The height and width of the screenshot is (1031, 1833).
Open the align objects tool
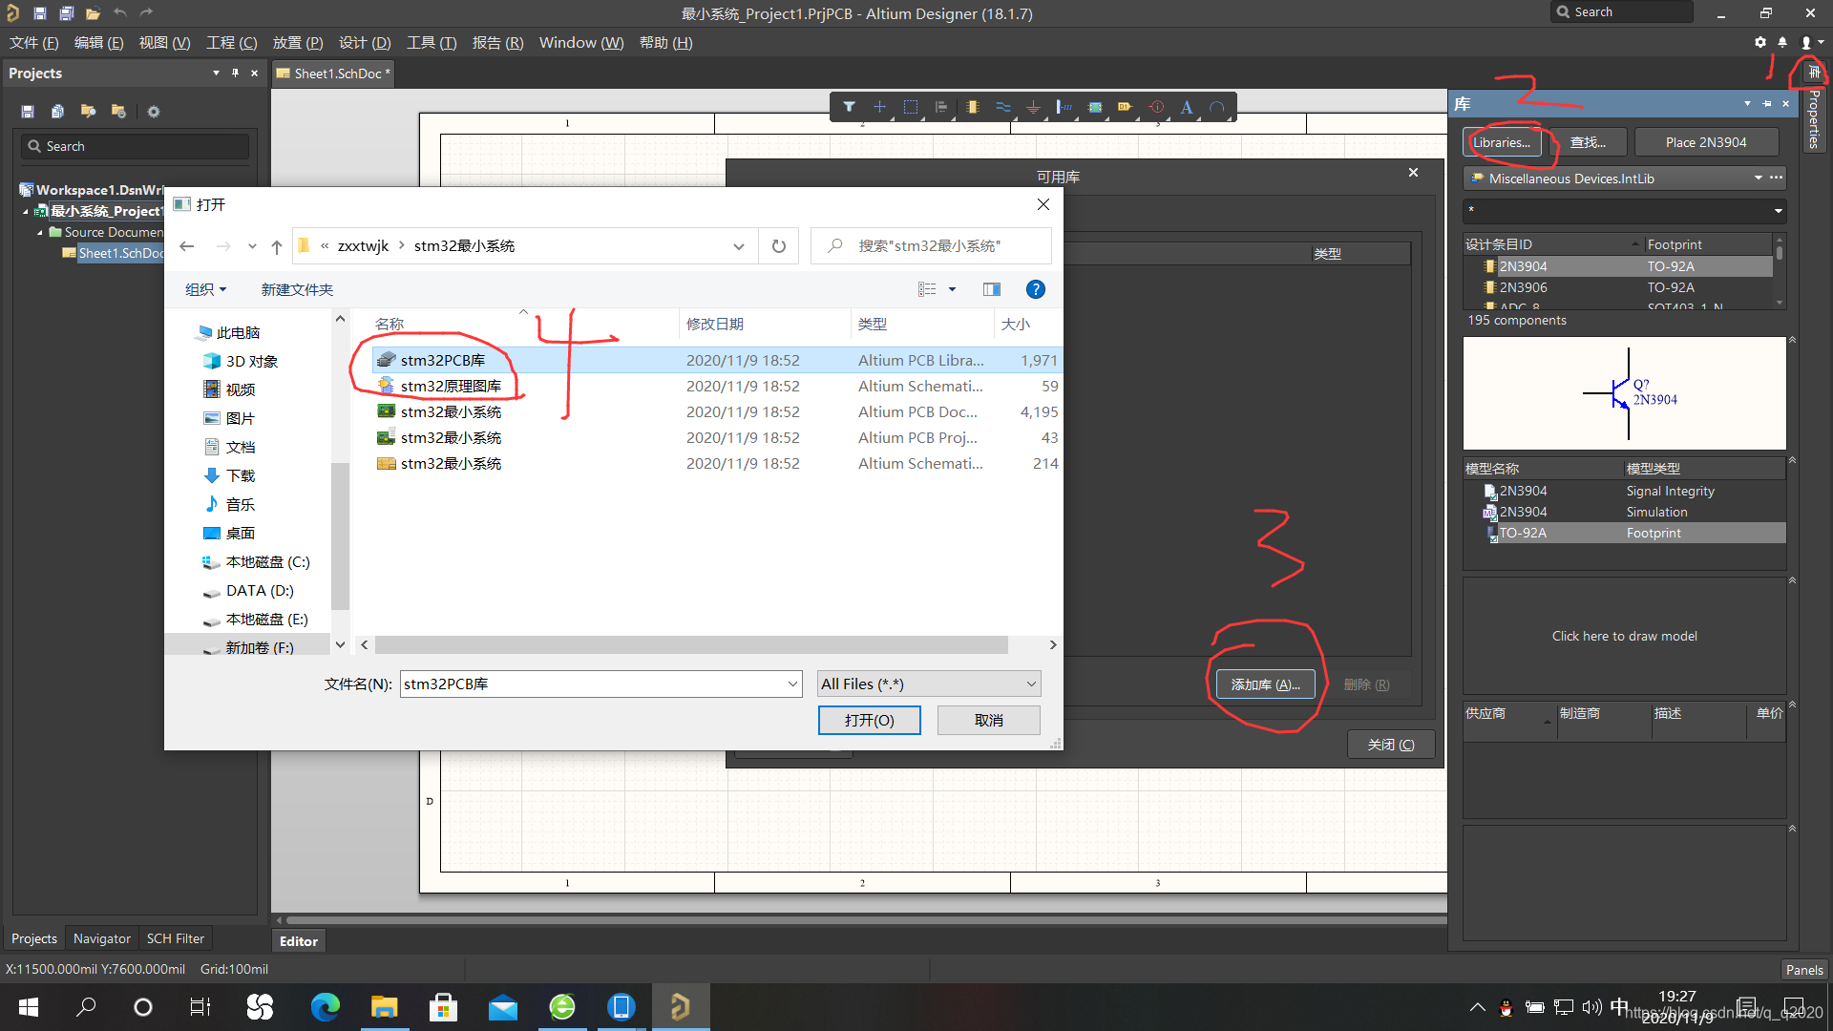[x=941, y=107]
